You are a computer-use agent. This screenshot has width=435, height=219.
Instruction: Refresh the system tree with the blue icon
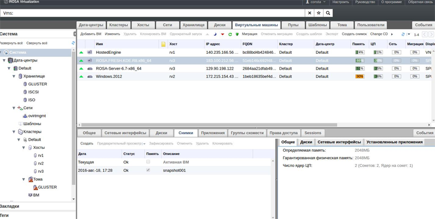coord(73,43)
